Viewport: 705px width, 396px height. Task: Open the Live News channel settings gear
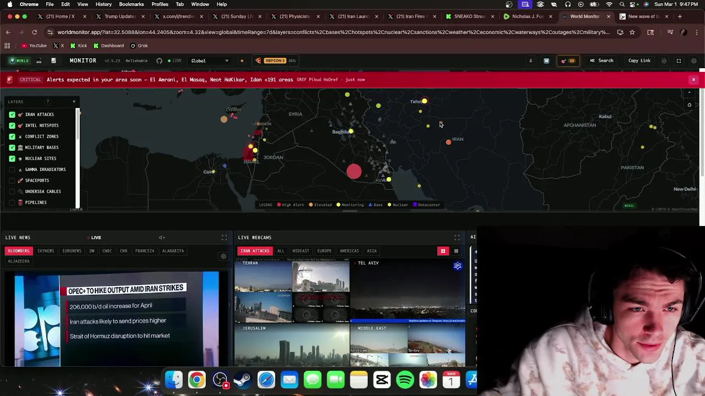tap(223, 256)
